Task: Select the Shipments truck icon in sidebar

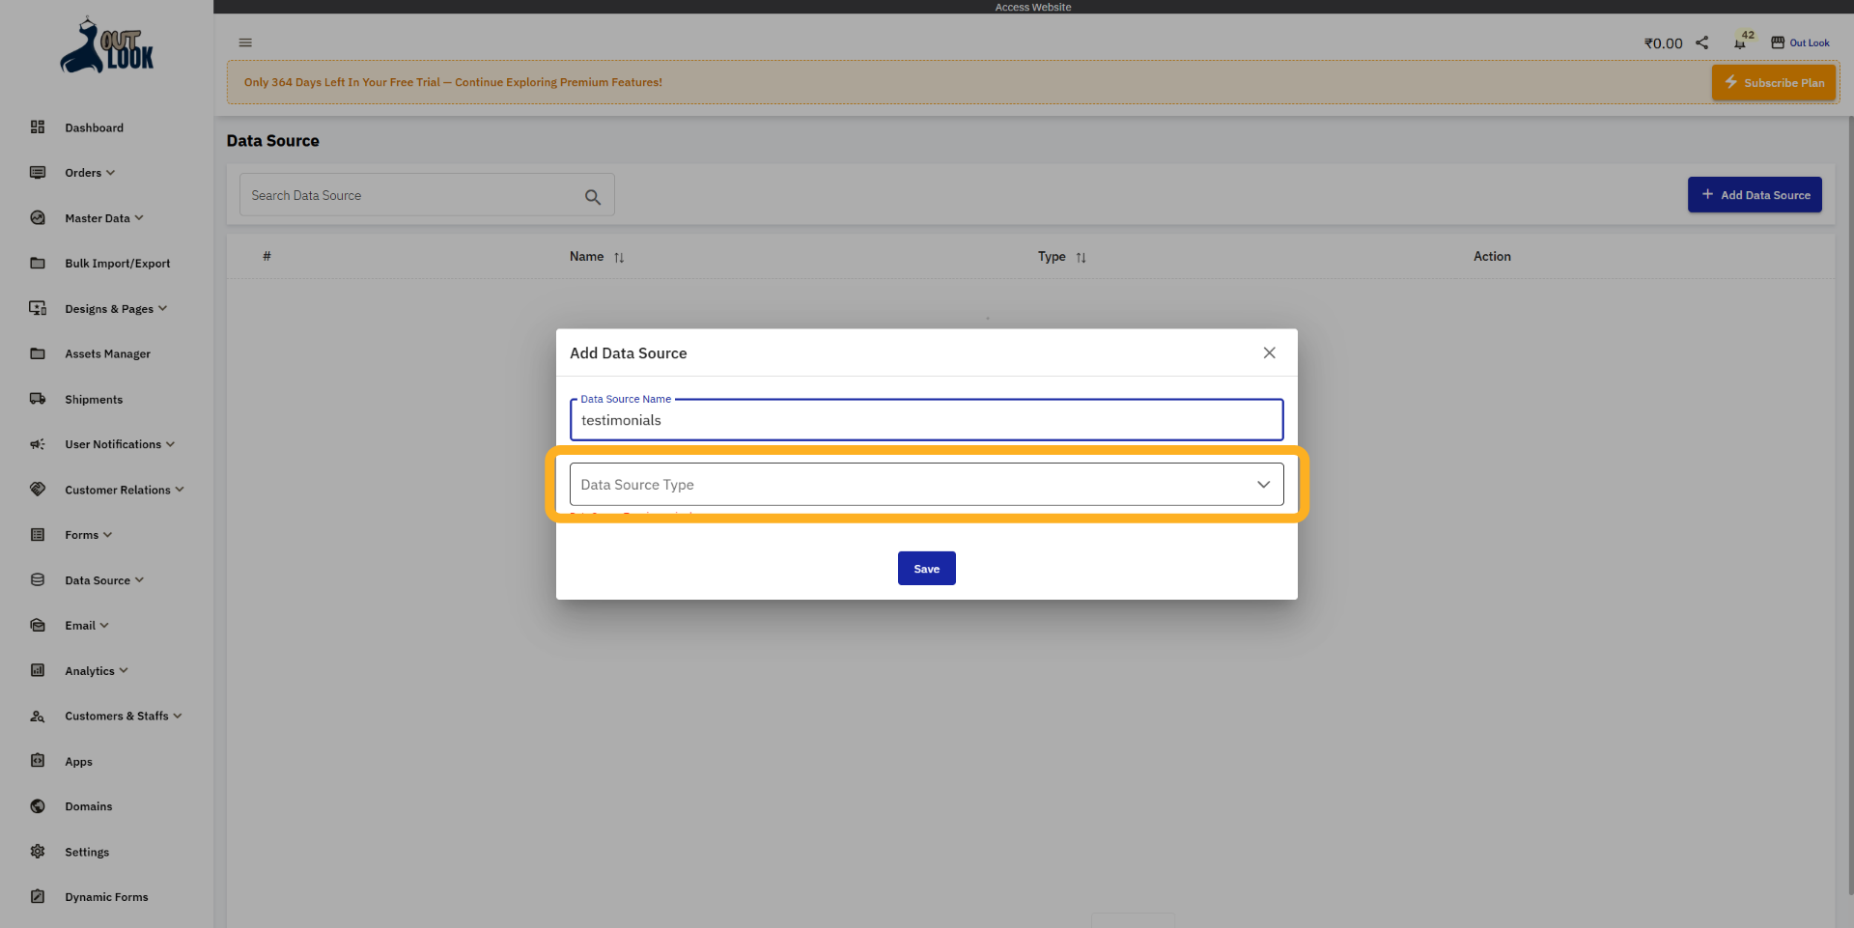Action: coord(37,399)
